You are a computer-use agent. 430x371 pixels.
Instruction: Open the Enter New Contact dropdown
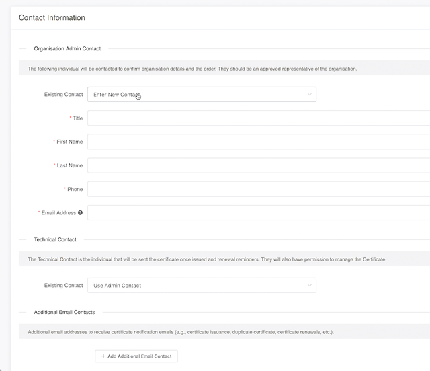point(202,95)
